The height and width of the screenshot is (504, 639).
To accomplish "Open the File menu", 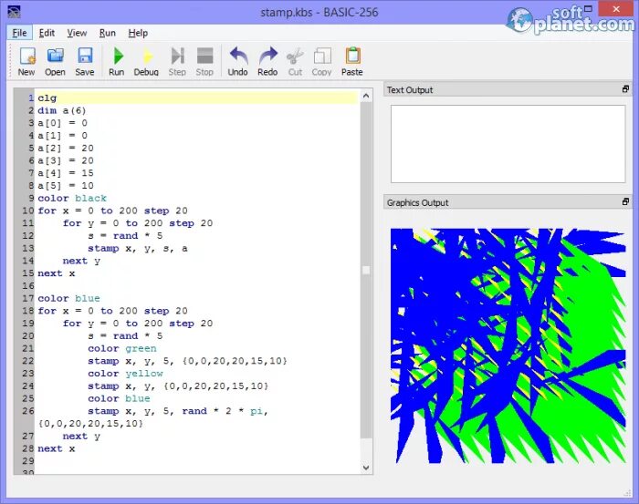I will tap(19, 33).
